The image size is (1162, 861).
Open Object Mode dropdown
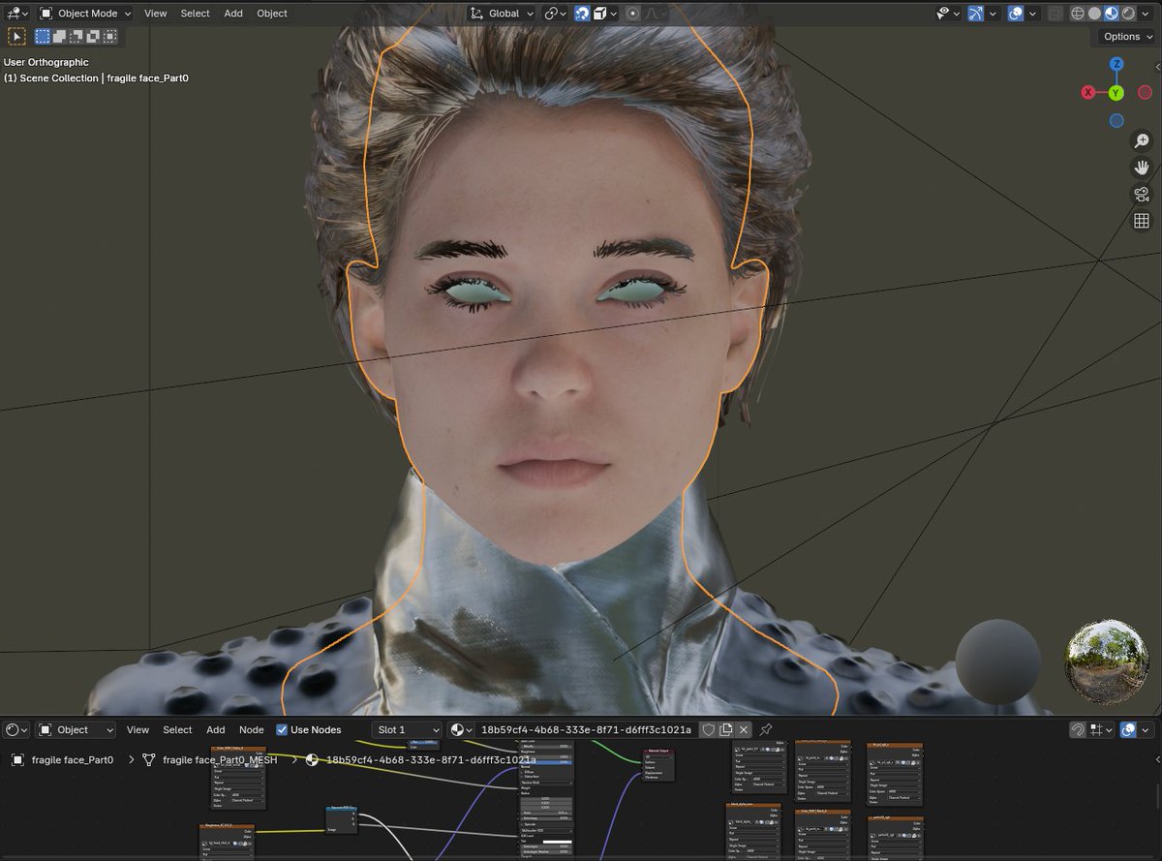(x=85, y=14)
